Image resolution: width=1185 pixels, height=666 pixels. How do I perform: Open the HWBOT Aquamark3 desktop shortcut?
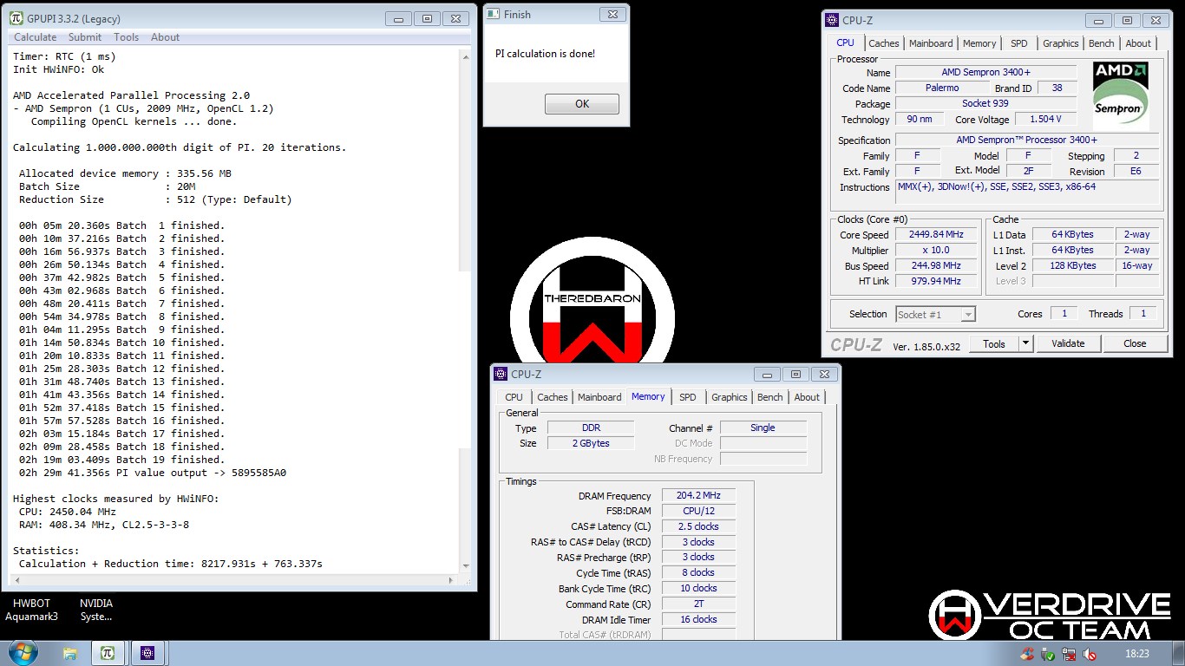(31, 610)
